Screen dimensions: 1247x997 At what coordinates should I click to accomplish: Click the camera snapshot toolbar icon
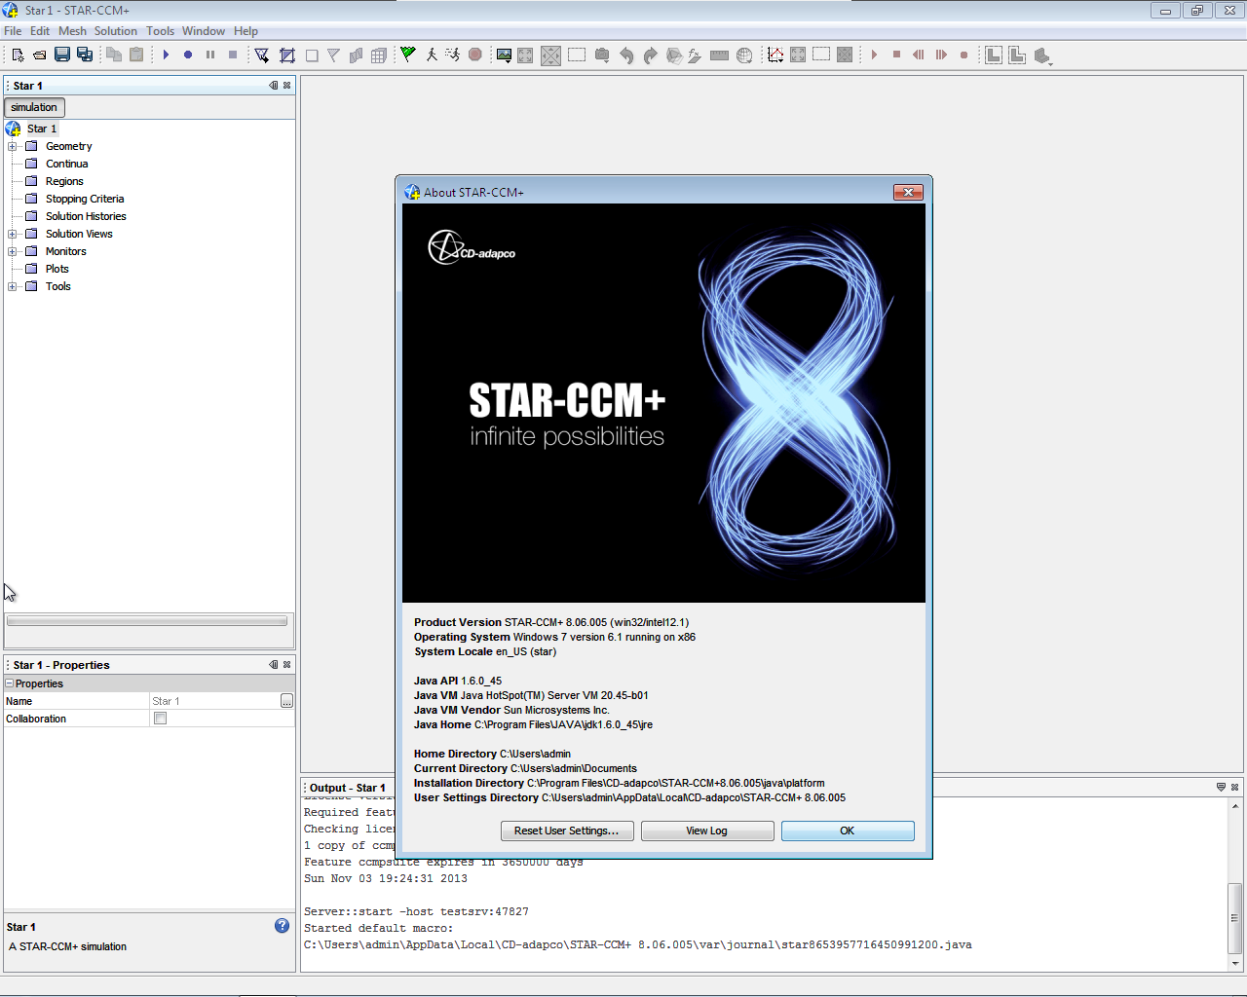point(602,55)
